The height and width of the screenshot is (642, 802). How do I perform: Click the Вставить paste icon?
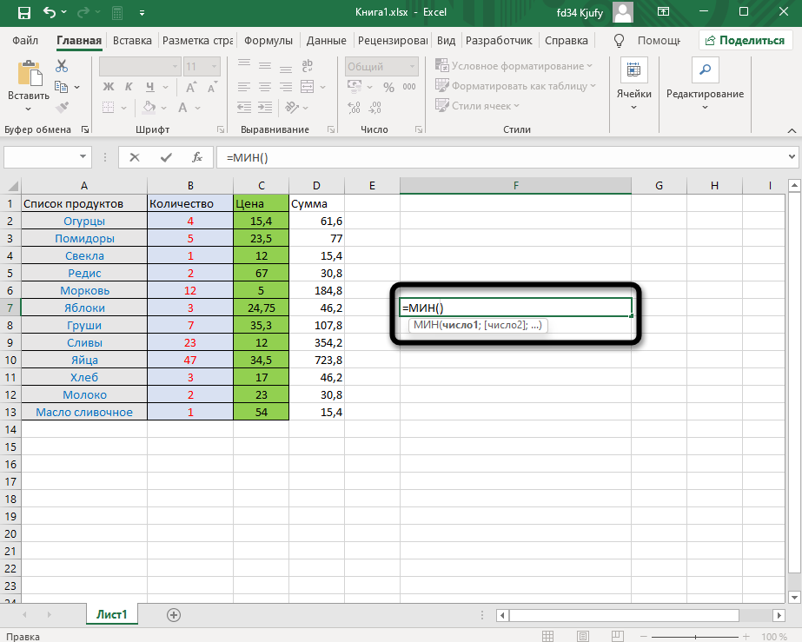coord(29,76)
